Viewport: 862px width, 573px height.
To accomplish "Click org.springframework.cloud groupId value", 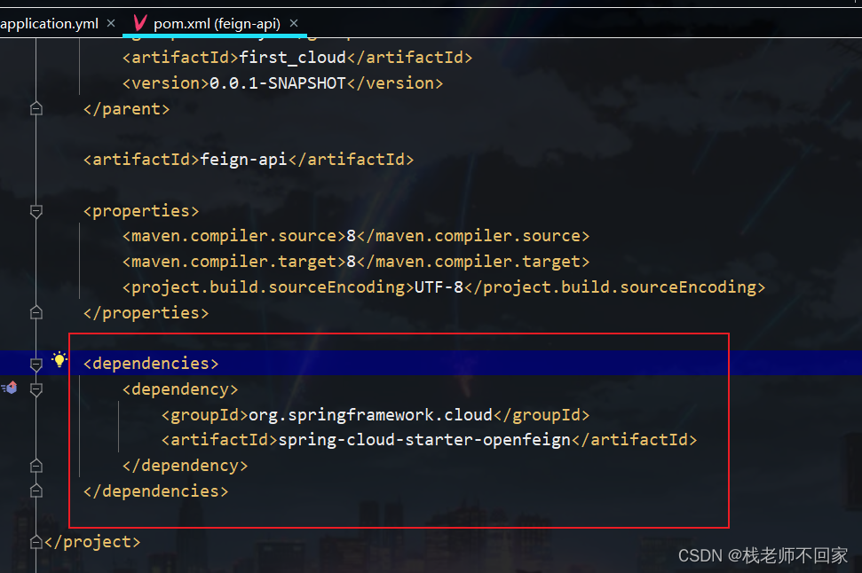I will [370, 415].
